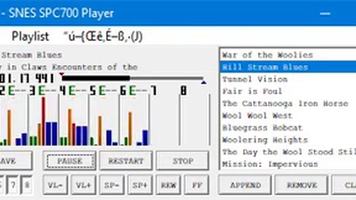Select Tunnel Vision track
The width and height of the screenshot is (356, 200).
[x=288, y=79]
